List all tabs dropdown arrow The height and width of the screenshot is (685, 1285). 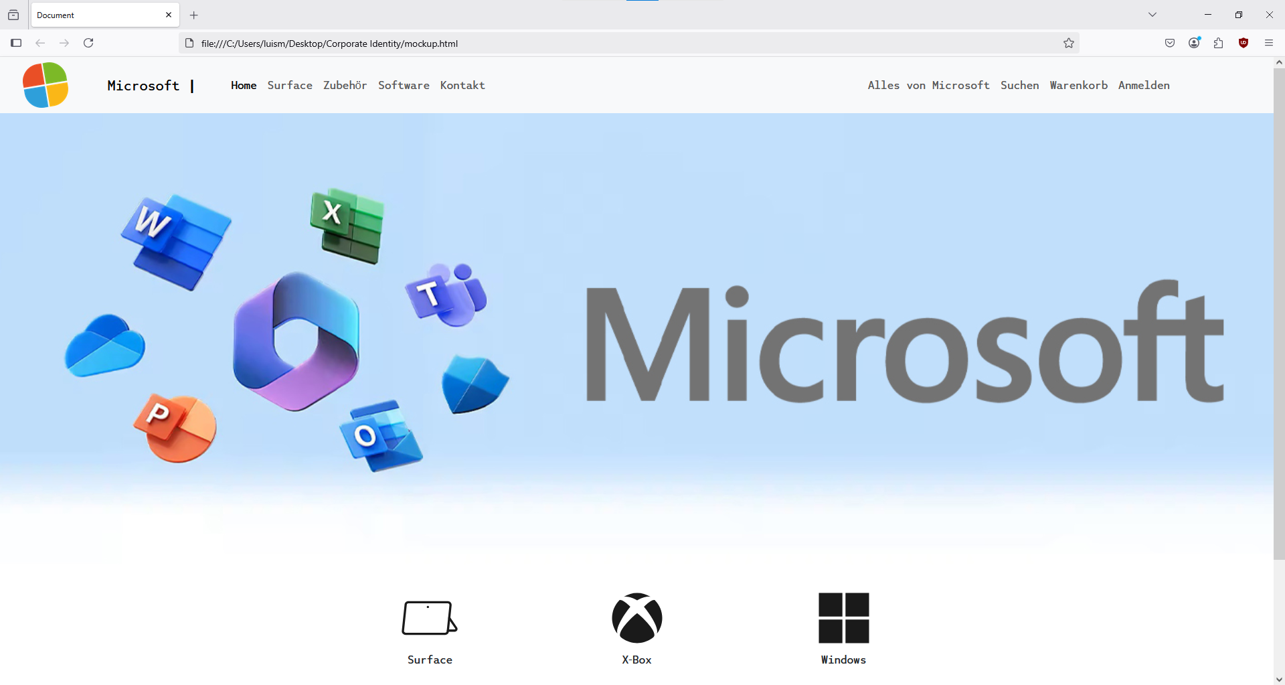(1152, 15)
